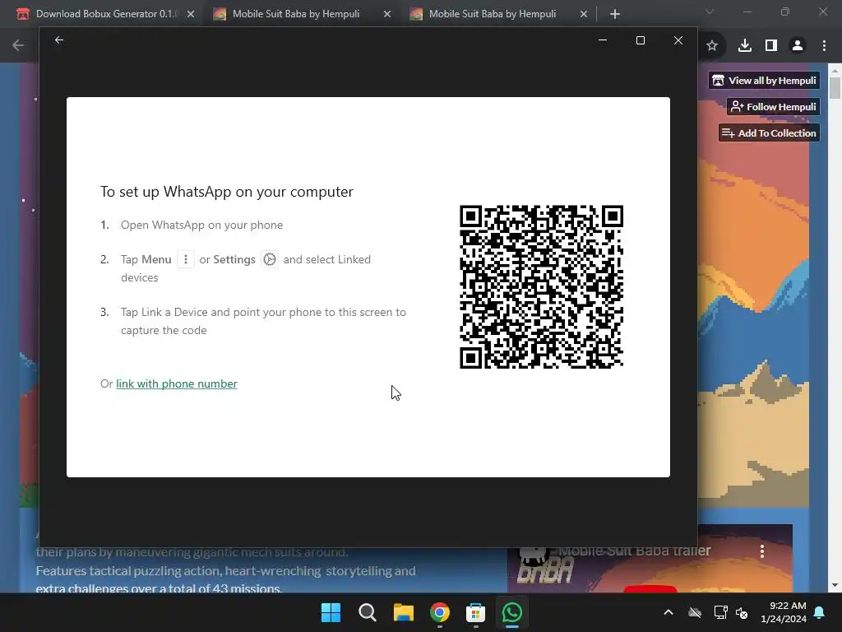The image size is (842, 632).
Task: Minimize the WhatsApp window
Action: [x=603, y=40]
